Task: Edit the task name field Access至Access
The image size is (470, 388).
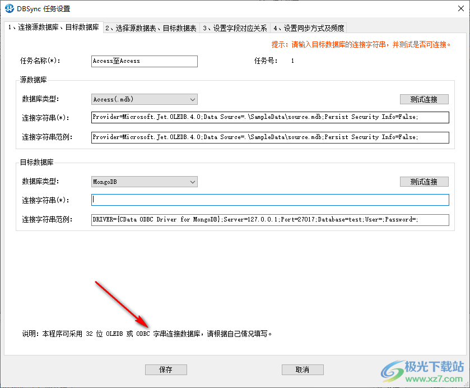Action: pyautogui.click(x=145, y=61)
